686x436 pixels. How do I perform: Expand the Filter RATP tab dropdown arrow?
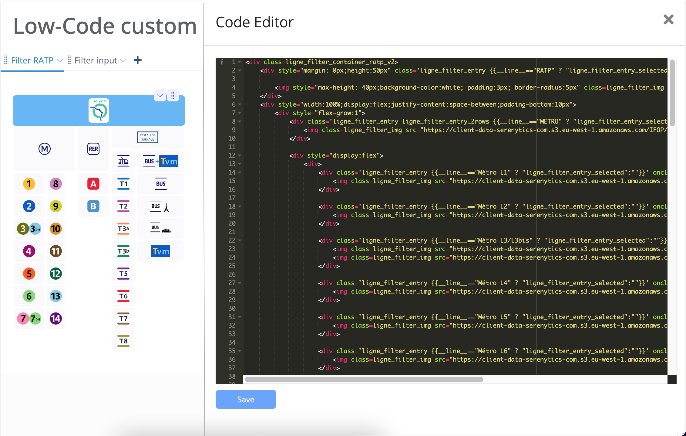pos(60,61)
